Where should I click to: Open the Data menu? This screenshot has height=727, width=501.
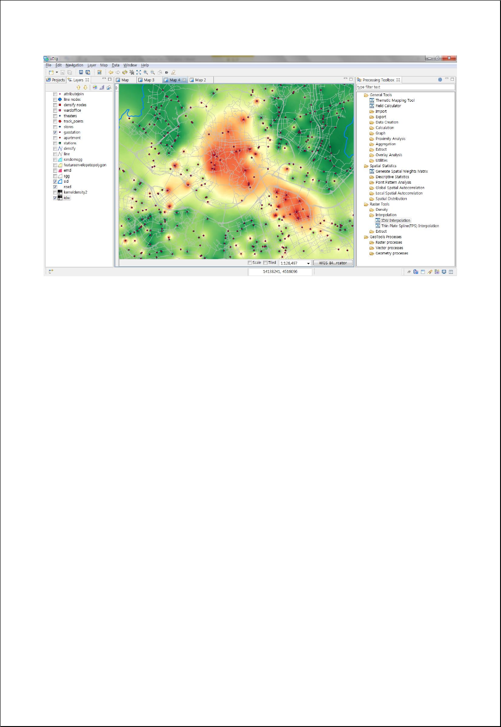(x=116, y=66)
